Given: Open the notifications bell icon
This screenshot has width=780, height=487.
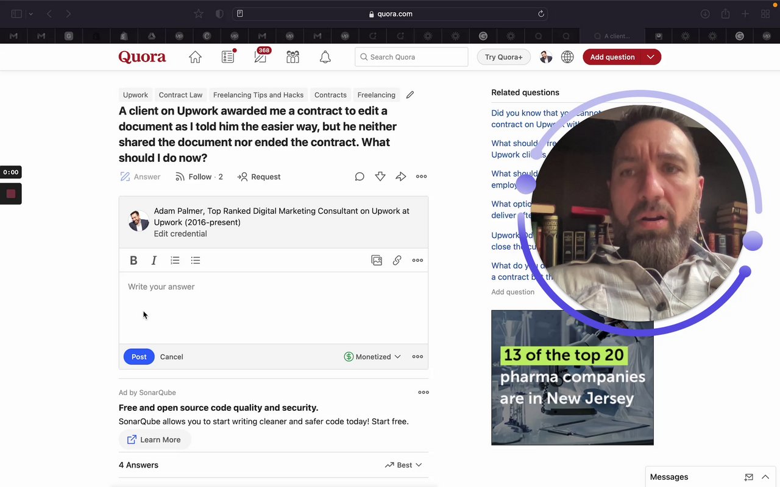Looking at the screenshot, I should [x=325, y=57].
